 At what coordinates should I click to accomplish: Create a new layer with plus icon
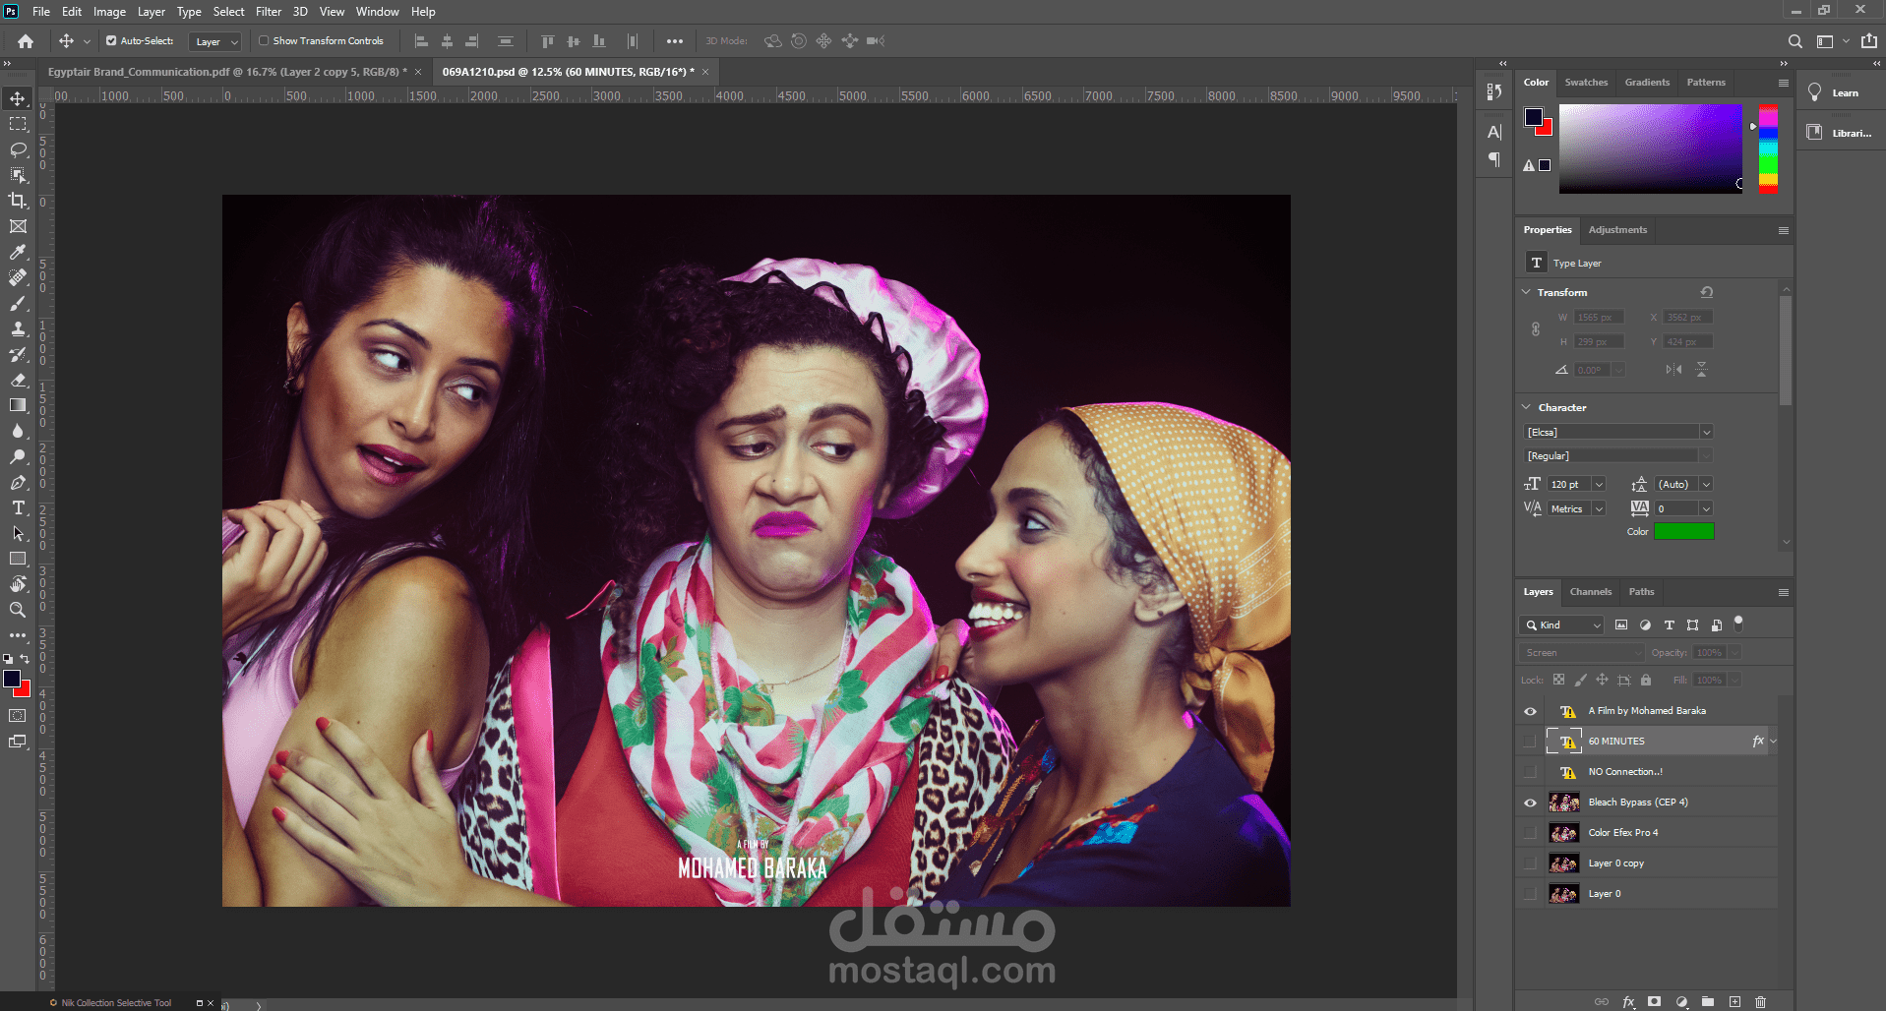pos(1734,1001)
